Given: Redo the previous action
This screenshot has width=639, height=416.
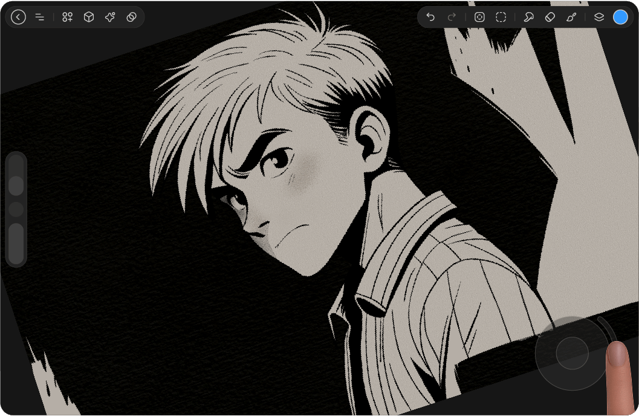Looking at the screenshot, I should (x=452, y=17).
